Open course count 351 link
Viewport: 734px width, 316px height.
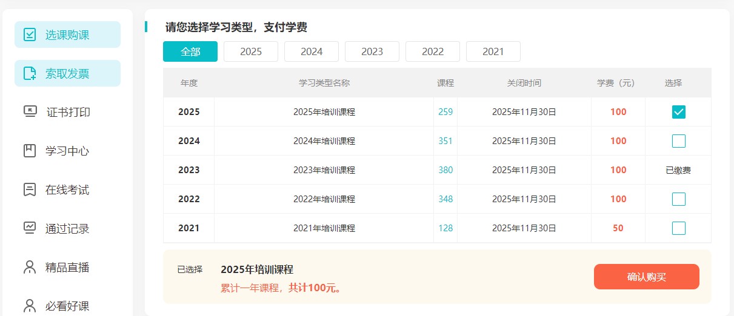[445, 141]
